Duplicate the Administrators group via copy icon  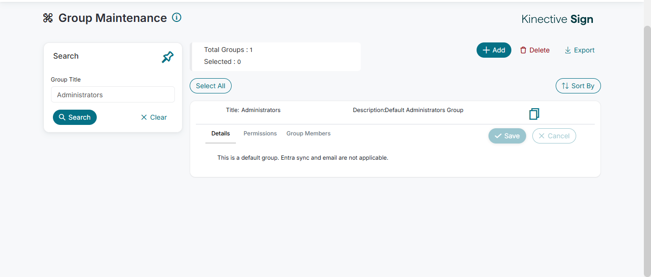tap(534, 114)
